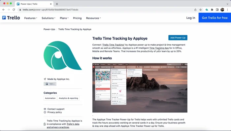The image size is (231, 131).
Task: Click the Add Power-Up button
Action: tap(178, 38)
